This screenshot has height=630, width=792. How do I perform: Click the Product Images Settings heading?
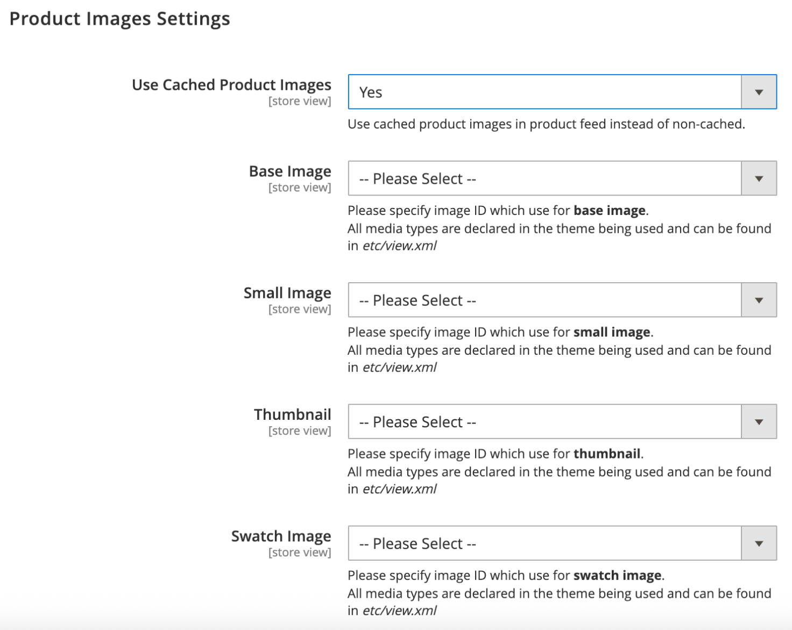tap(120, 19)
